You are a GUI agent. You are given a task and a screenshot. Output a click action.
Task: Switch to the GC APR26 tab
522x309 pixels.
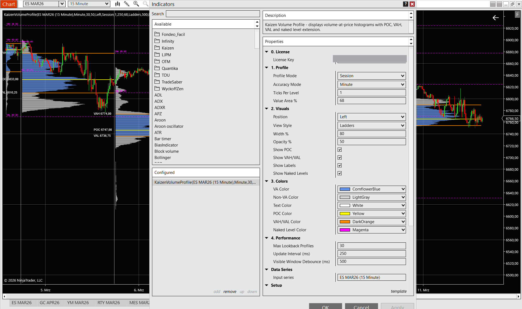click(x=49, y=302)
